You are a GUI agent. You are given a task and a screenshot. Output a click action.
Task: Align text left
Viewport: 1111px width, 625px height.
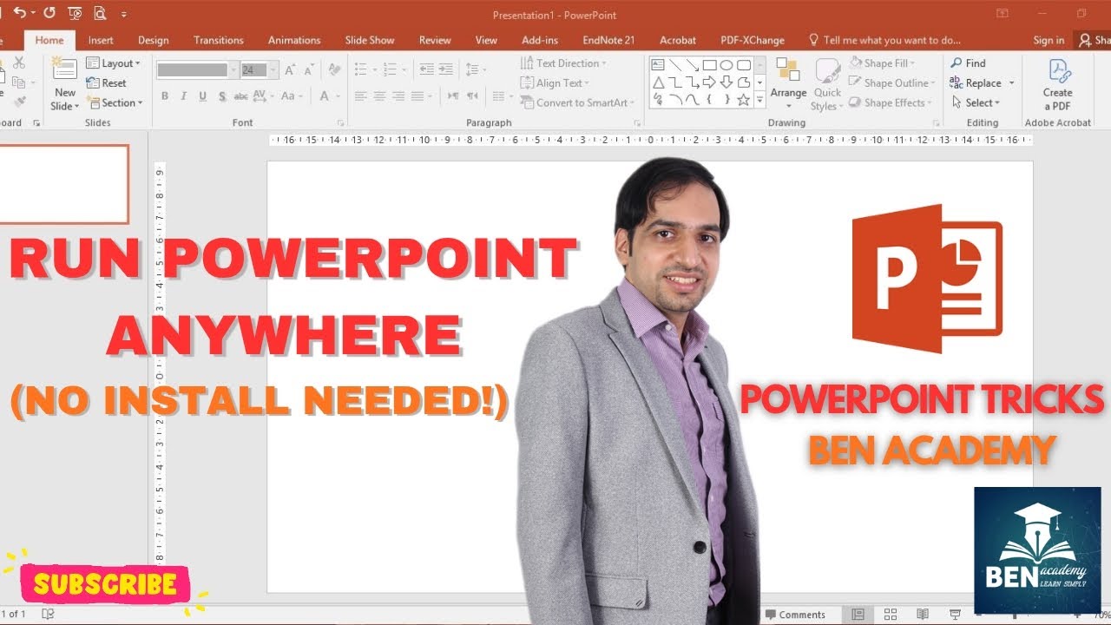[x=360, y=96]
